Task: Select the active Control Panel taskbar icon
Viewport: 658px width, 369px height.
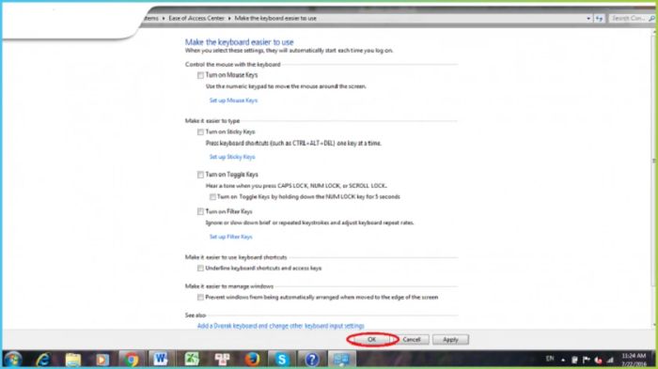Action: [341, 360]
